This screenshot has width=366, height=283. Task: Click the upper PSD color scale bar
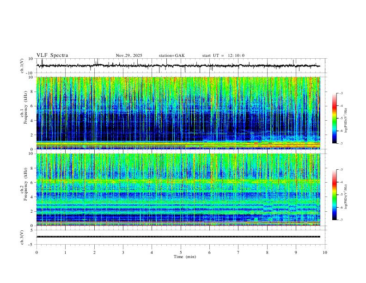335,118
